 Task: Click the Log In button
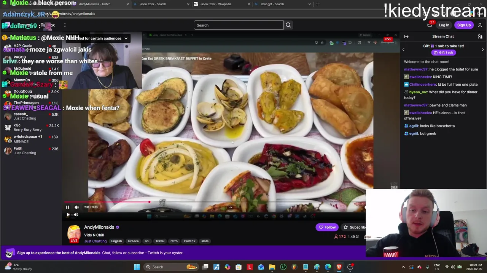tap(444, 25)
